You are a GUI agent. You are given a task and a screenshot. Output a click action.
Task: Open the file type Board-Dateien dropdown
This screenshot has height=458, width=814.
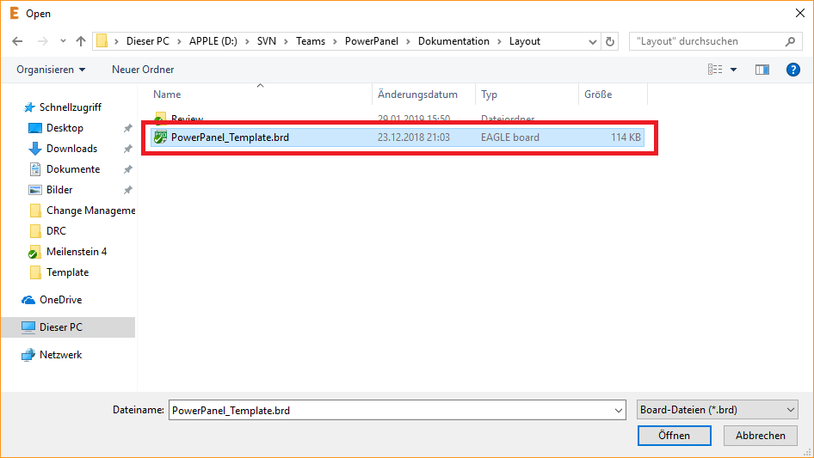(718, 411)
